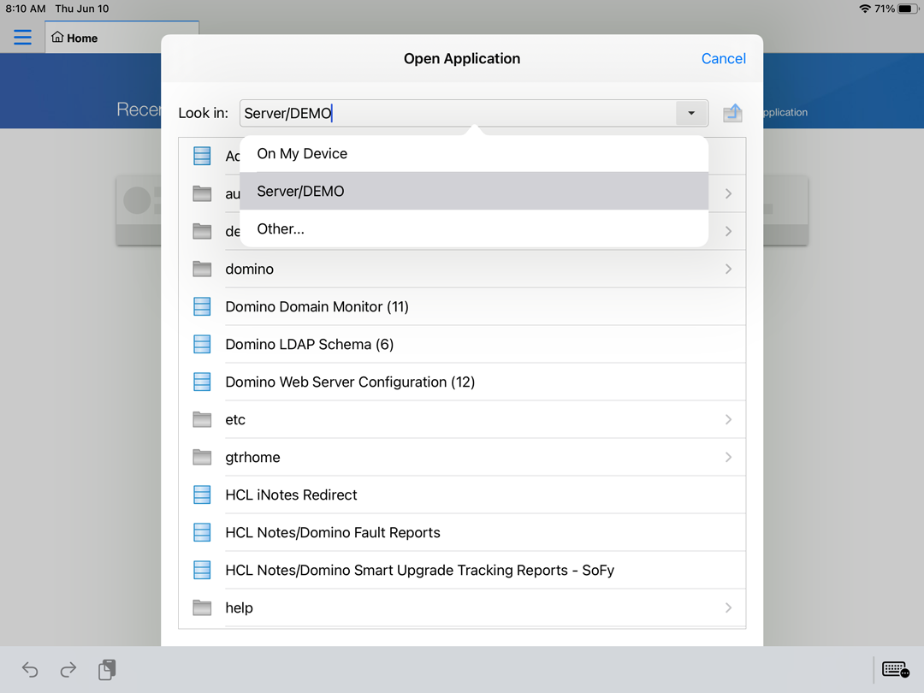Expand the gtrhome folder chevron
Viewport: 924px width, 693px height.
[728, 457]
